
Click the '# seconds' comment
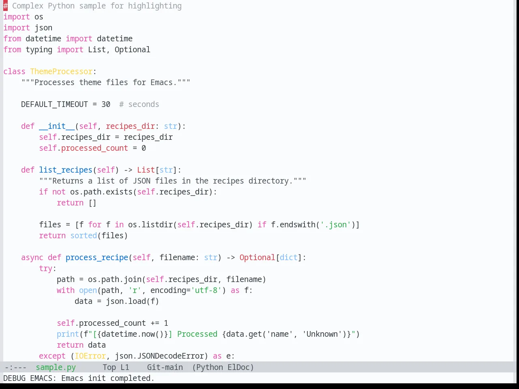(x=139, y=104)
